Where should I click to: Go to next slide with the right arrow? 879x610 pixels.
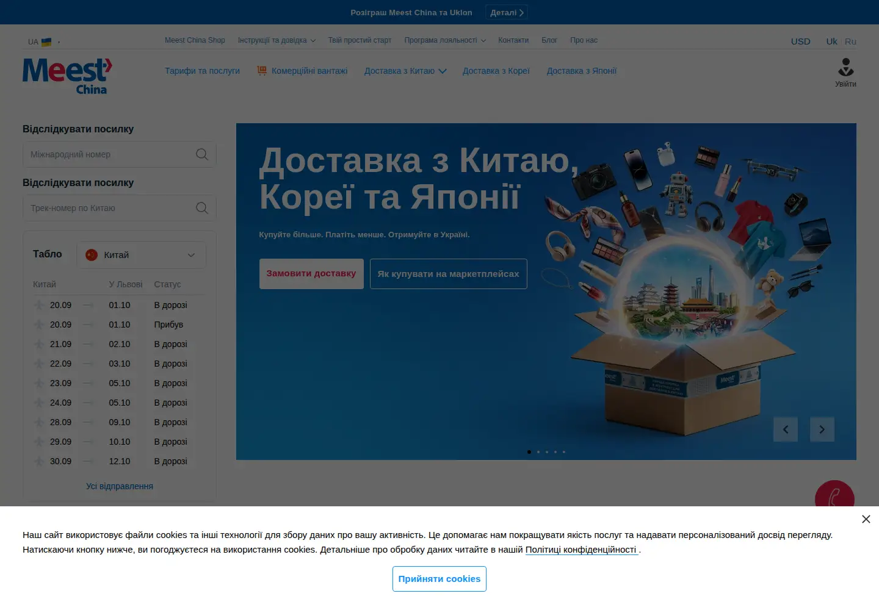(x=822, y=429)
